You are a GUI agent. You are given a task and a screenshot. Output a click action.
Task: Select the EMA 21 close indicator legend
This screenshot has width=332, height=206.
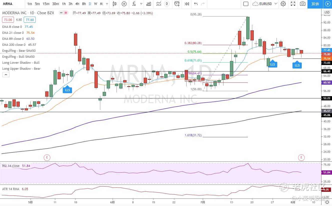coord(18,33)
